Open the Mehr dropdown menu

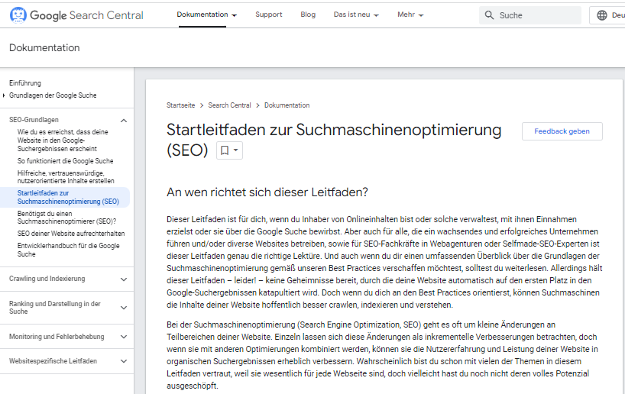point(410,15)
